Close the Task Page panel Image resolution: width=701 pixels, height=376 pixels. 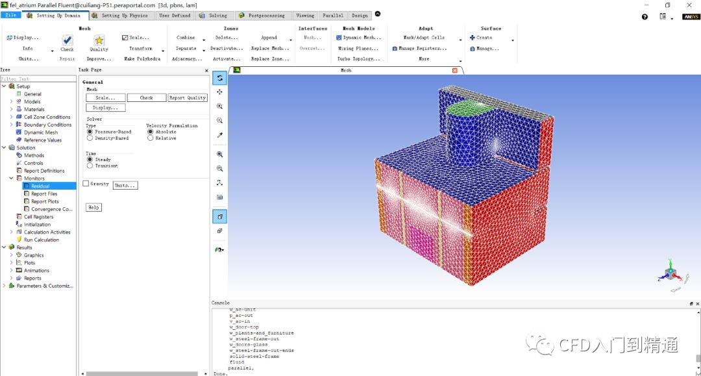tap(206, 71)
